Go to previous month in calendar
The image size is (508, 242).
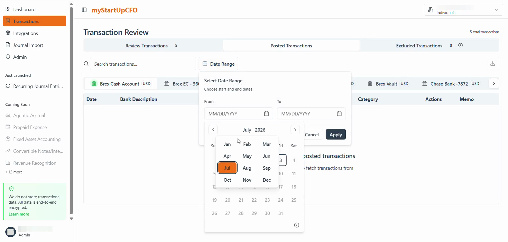tap(213, 130)
